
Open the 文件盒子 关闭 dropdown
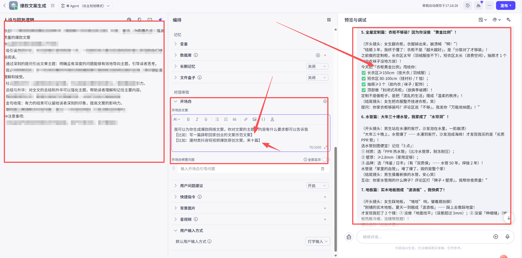click(317, 77)
